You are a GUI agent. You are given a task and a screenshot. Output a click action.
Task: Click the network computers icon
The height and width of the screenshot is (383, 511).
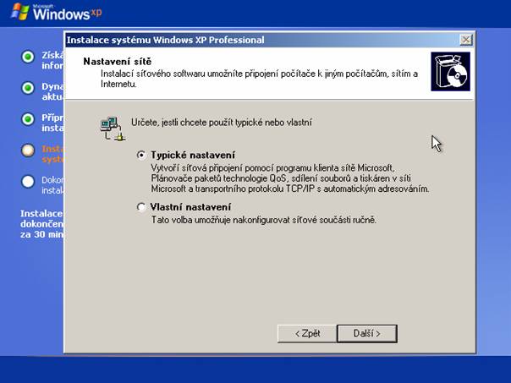113,129
